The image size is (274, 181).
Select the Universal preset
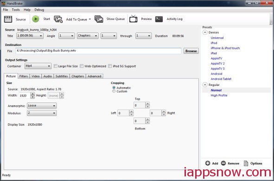click(217, 38)
